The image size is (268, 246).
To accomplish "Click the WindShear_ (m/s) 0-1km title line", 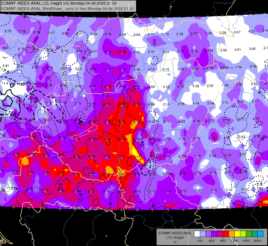I will tap(67, 9).
